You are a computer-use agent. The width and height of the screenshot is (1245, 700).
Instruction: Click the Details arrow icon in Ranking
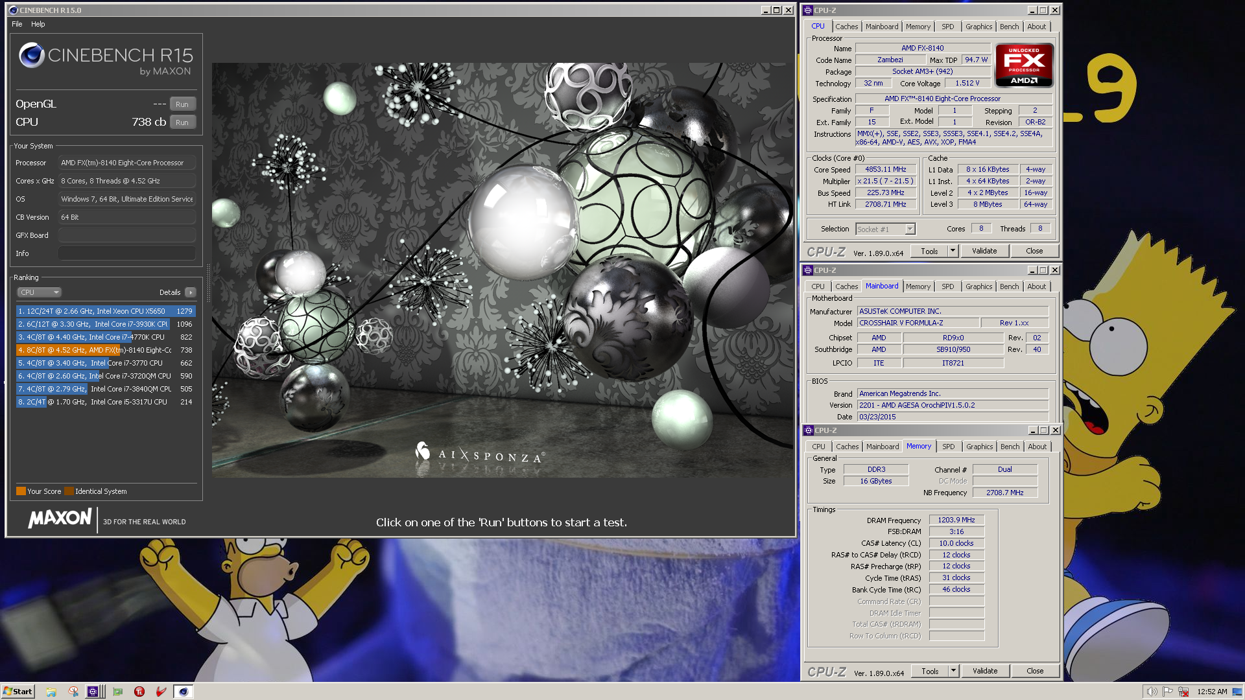click(191, 292)
